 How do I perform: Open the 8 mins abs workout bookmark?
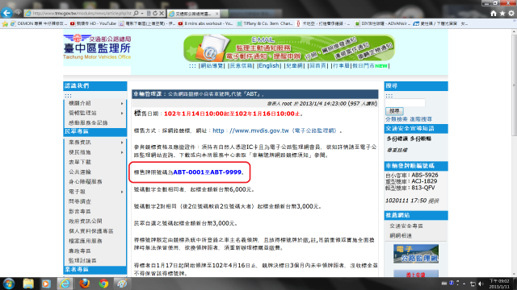coord(205,23)
